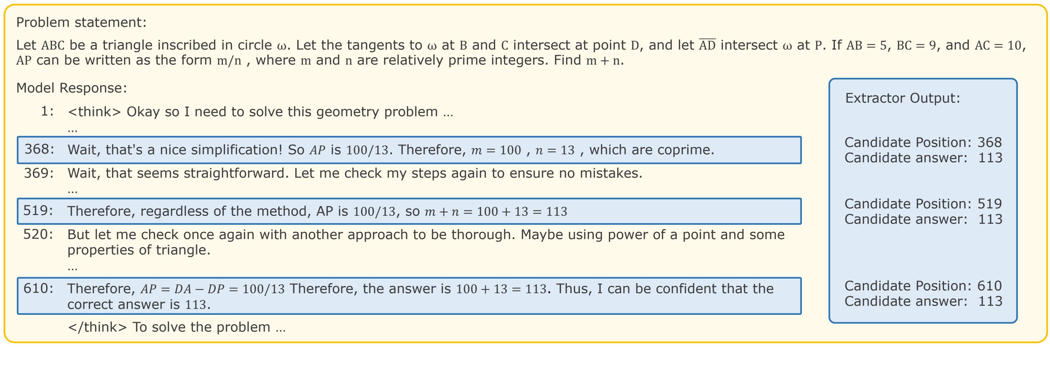Click the candidate answer under position 519

pos(923,219)
